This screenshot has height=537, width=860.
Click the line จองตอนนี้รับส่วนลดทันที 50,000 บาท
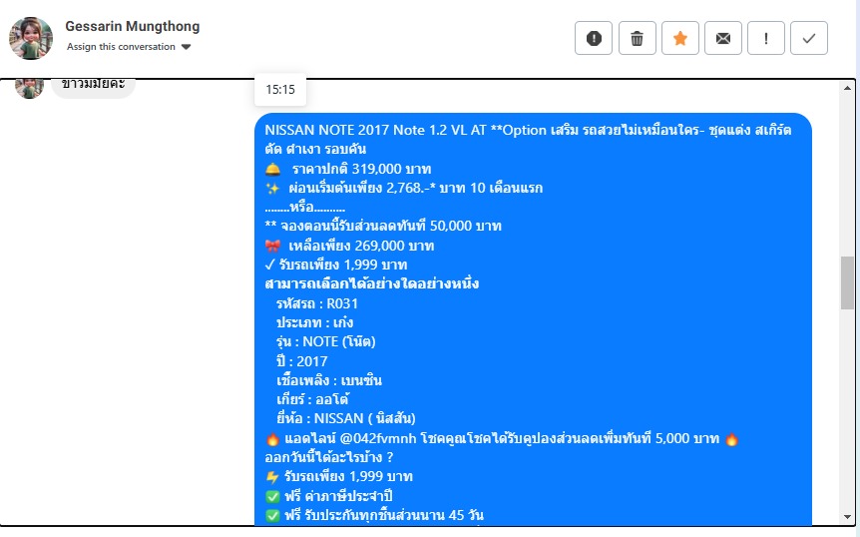[x=383, y=226]
